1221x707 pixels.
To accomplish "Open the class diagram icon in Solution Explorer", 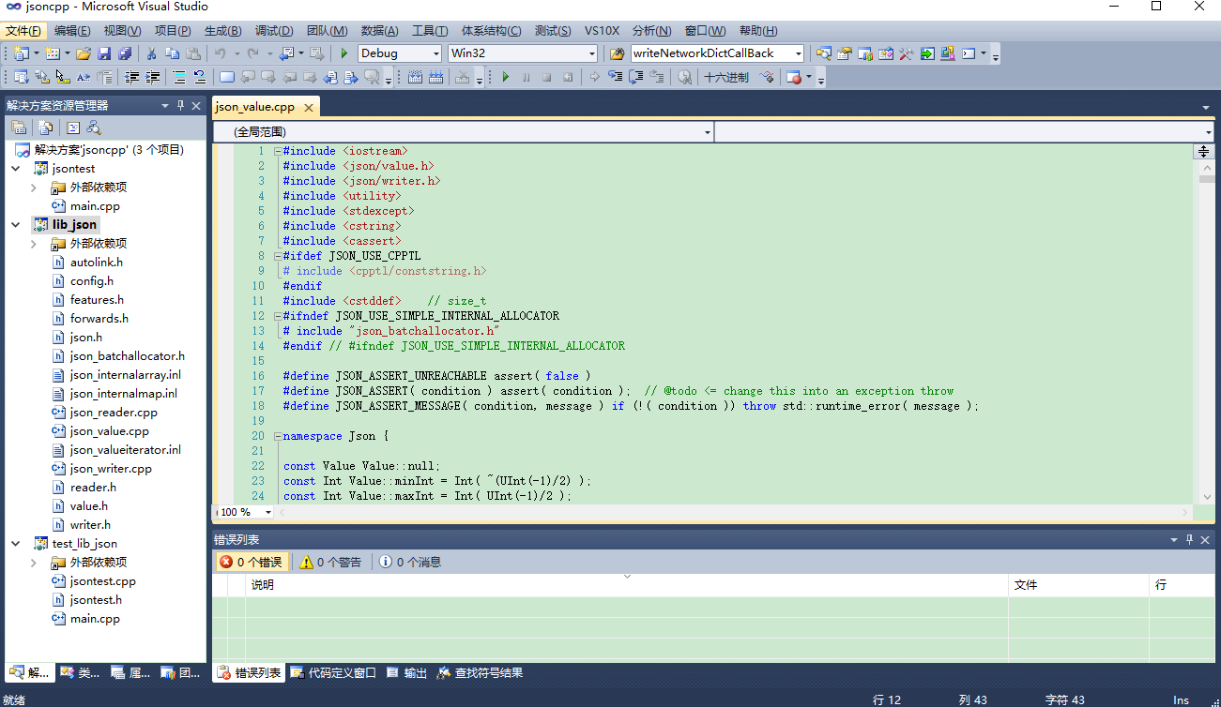I will 94,128.
